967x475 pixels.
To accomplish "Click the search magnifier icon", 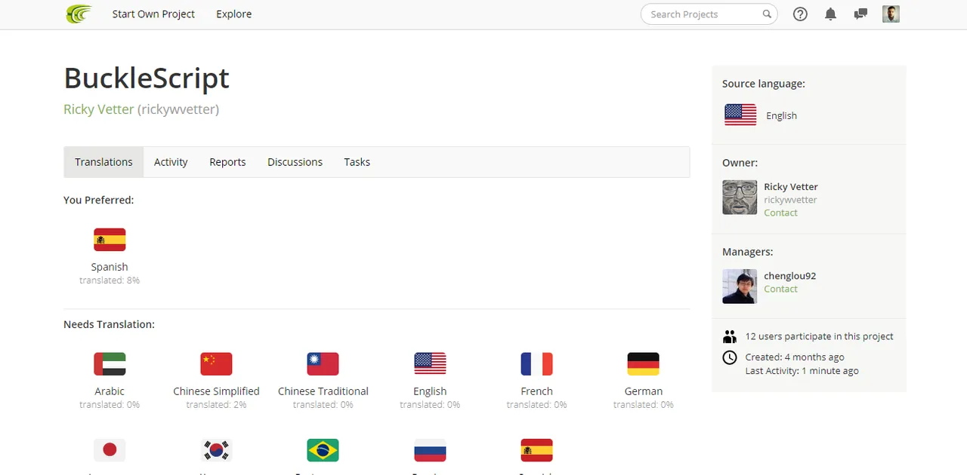I will [767, 14].
